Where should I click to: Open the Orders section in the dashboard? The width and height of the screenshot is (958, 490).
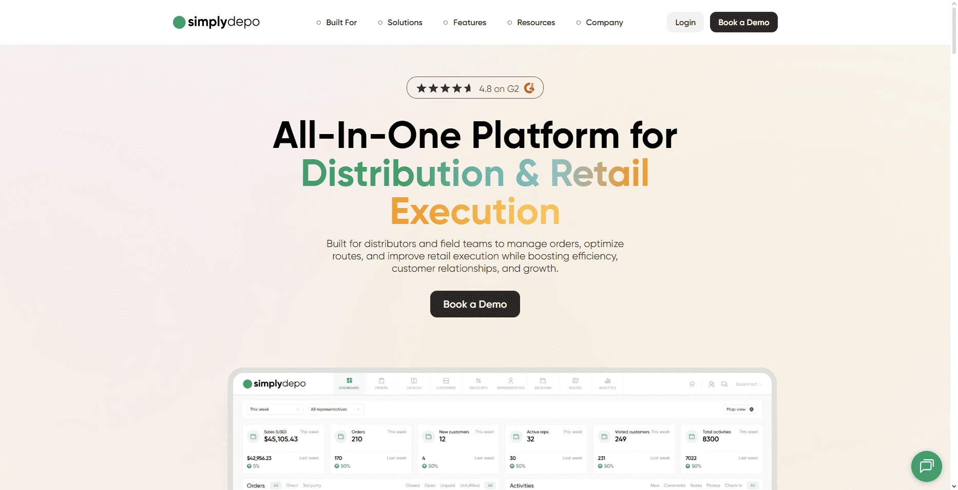tap(382, 384)
